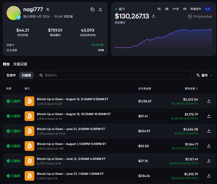217x184 pixels.
Task: Open Bitcoin Up or Down June 27 market
Action: pyautogui.click(x=70, y=173)
